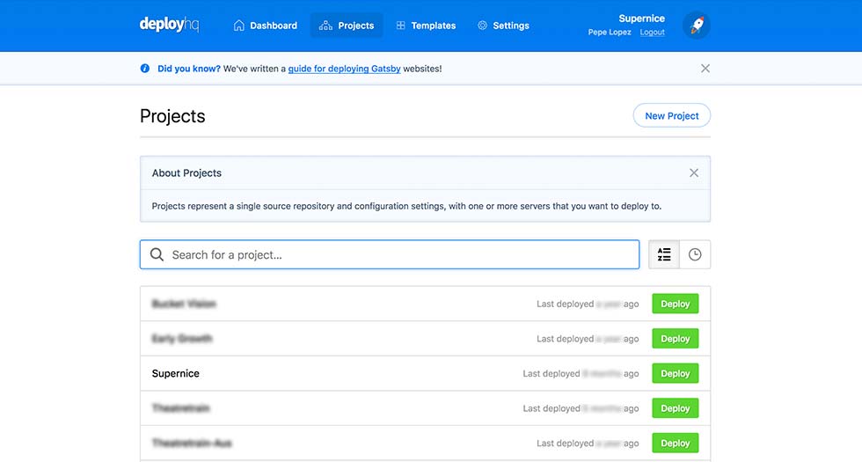This screenshot has width=862, height=462.
Task: Open Settings from top navigation
Action: click(503, 26)
